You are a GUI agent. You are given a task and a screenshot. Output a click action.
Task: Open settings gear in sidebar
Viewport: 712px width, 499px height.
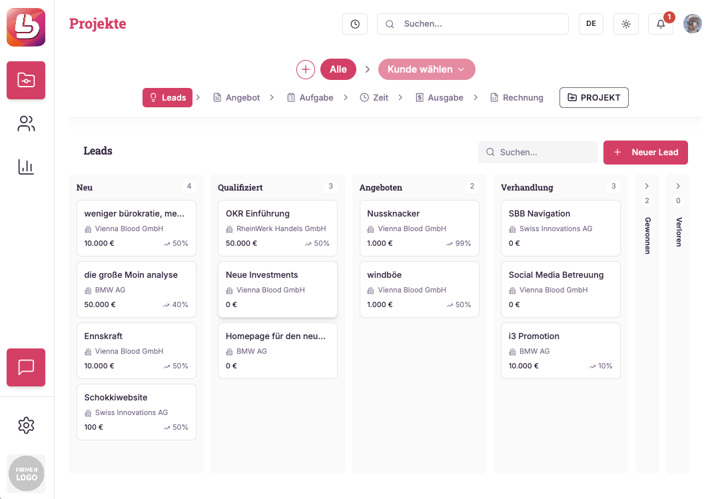26,426
